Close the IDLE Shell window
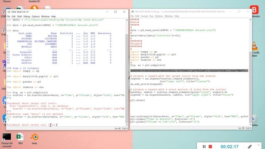The width and height of the screenshot is (265, 149). [124, 12]
